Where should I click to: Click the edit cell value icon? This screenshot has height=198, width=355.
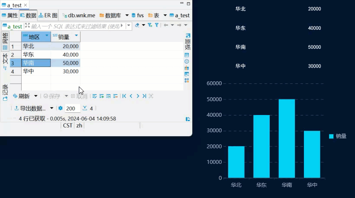pyautogui.click(x=95, y=96)
